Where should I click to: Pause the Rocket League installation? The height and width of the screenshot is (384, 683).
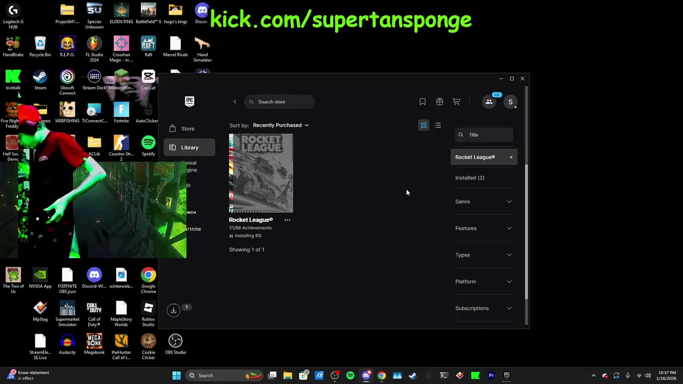click(x=231, y=236)
